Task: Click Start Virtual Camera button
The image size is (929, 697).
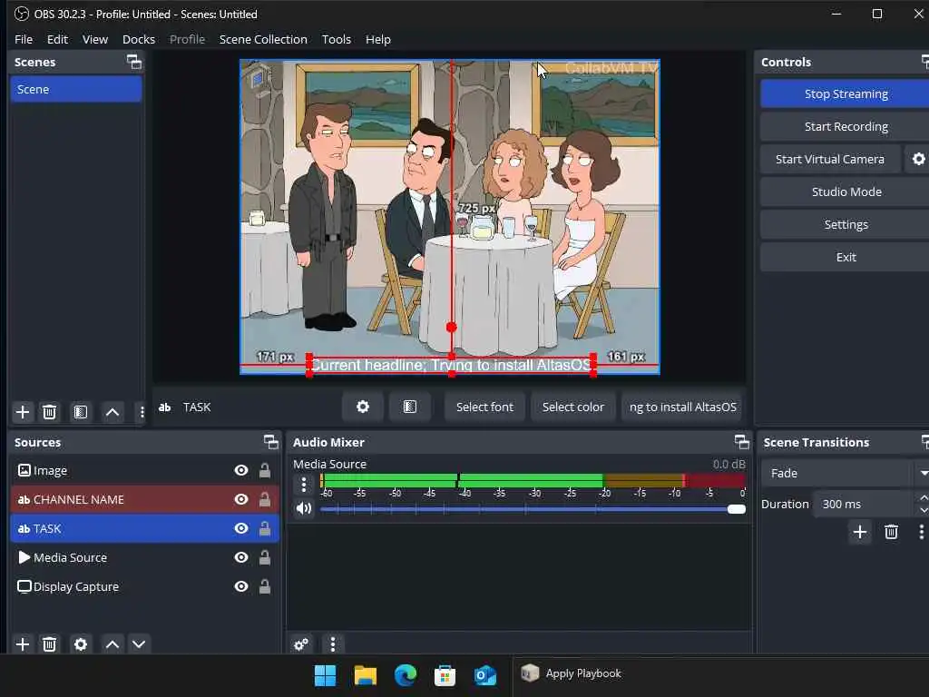Action: 829,159
